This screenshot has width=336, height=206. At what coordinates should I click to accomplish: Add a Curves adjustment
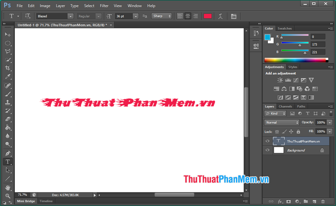(x=296, y=80)
